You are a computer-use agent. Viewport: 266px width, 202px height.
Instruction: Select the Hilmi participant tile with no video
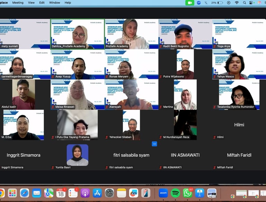click(239, 125)
